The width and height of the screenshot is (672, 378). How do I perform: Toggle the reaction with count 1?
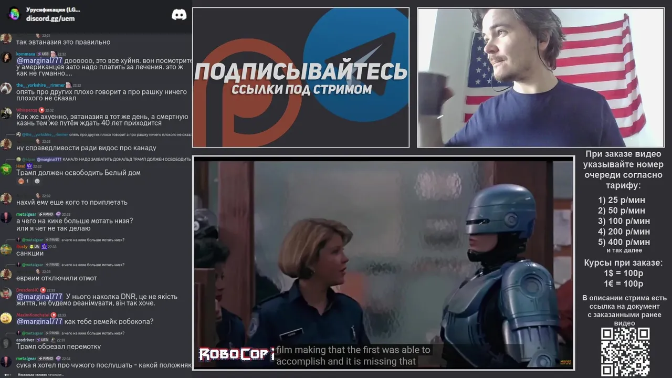point(24,181)
